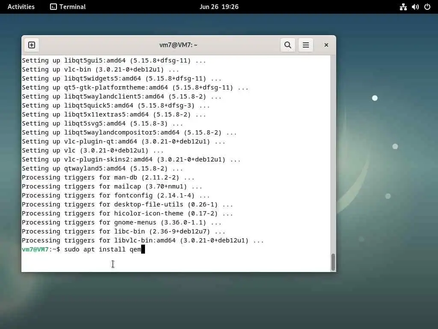Click line 'Setting up vlc (3.0.21-0+deb12u1)'
438x329 pixels.
tap(93, 150)
